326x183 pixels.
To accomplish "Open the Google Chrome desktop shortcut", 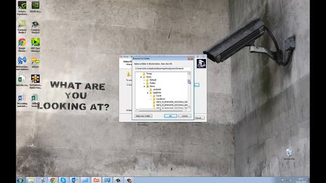I will [22, 45].
